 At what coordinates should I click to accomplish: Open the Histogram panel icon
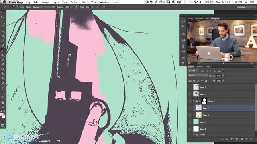[183, 34]
